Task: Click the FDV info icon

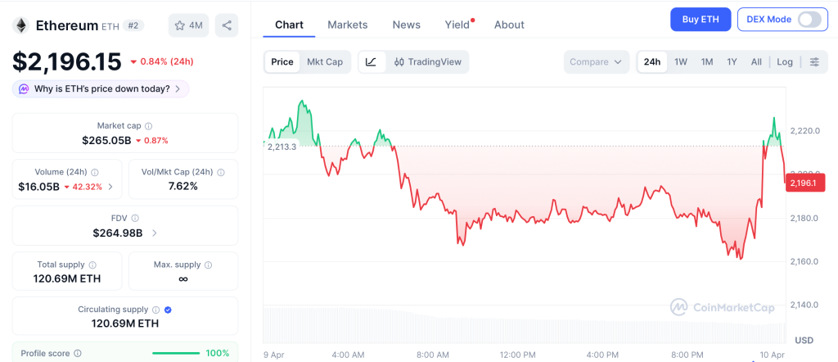Action: 135,219
